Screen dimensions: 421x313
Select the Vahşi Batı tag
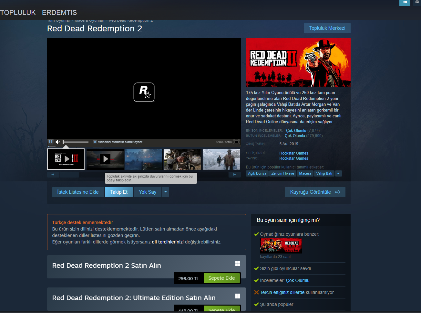point(324,173)
